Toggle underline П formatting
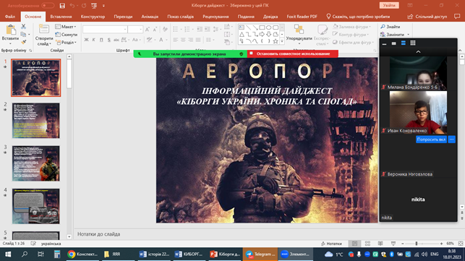The height and width of the screenshot is (261, 465). 101,40
